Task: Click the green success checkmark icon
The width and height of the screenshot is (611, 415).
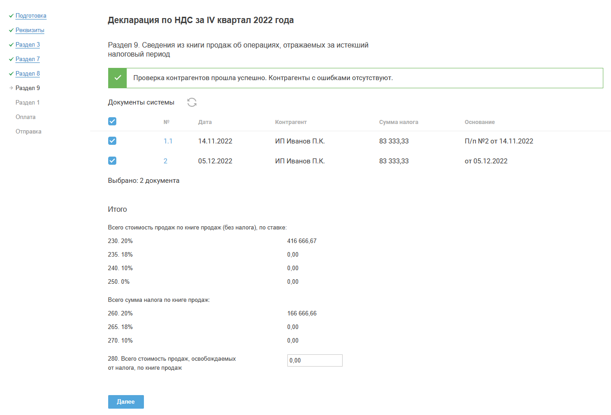Action: pos(117,78)
